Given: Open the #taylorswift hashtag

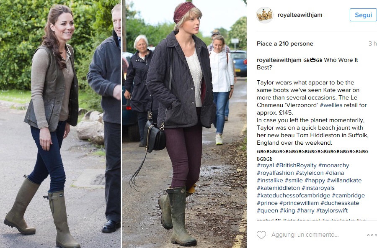Looking at the screenshot, I should tap(332, 210).
